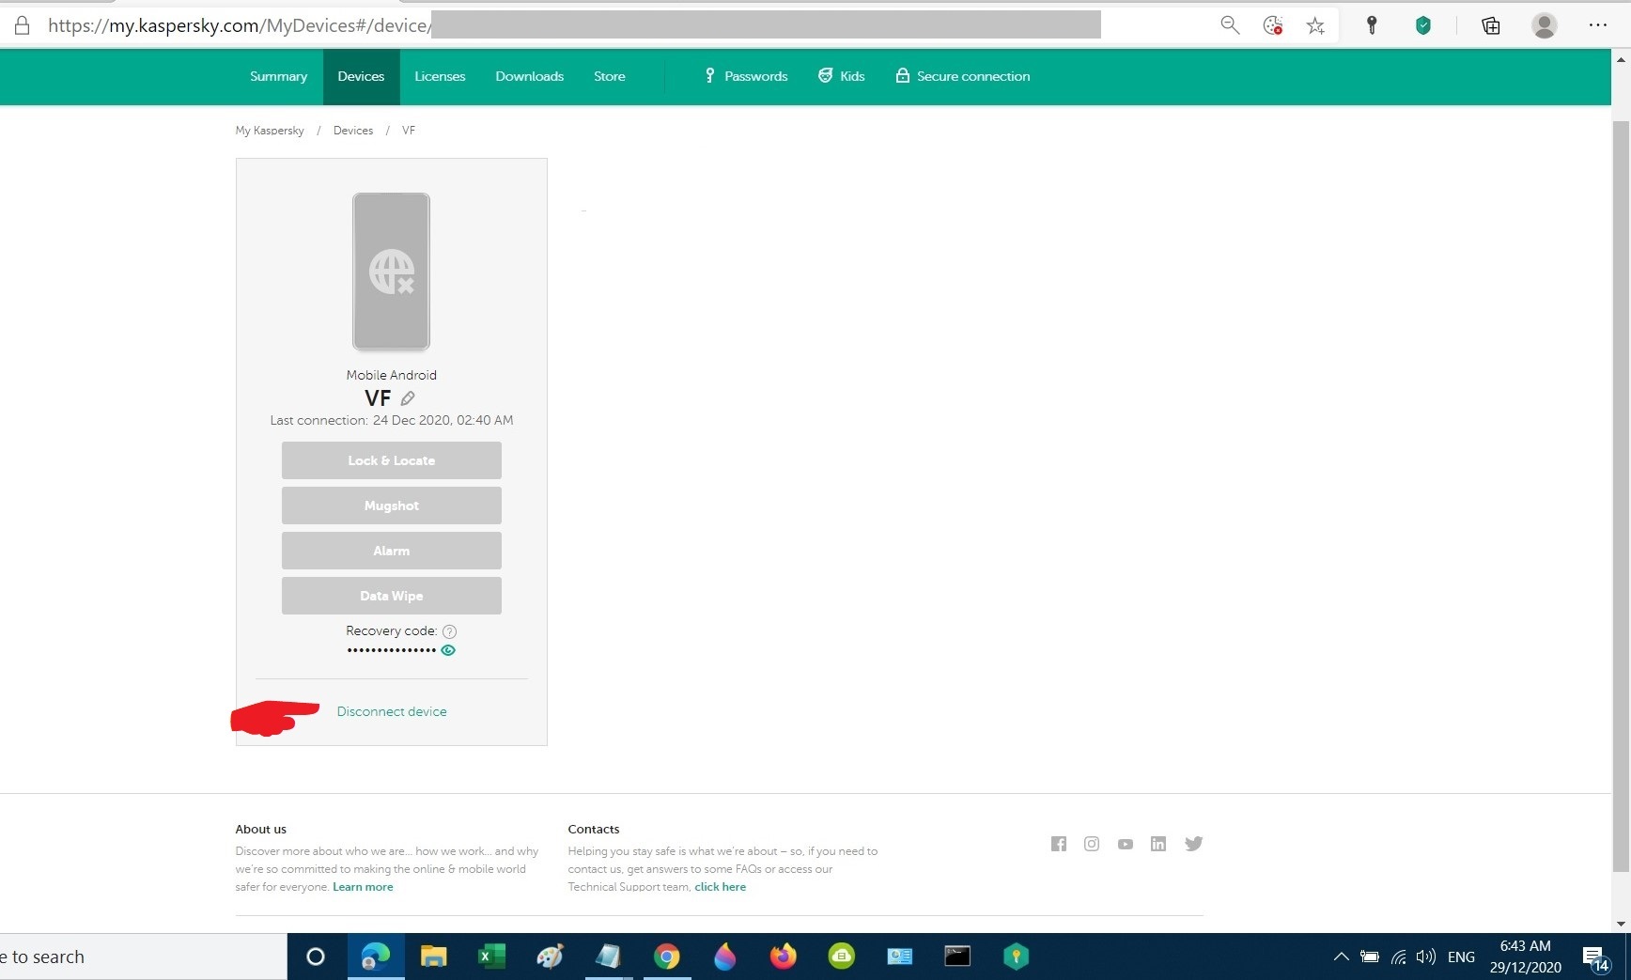Open Google Chrome from the taskbar
The height and width of the screenshot is (980, 1631).
point(667,957)
